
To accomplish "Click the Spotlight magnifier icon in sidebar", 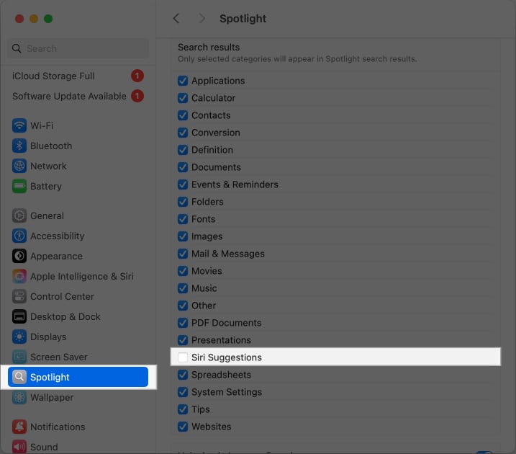I will click(x=19, y=377).
